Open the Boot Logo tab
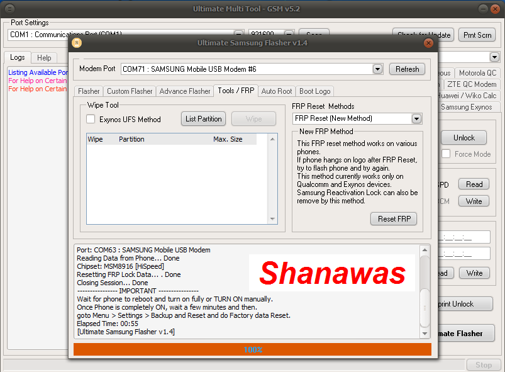Image resolution: width=505 pixels, height=372 pixels. click(x=314, y=91)
